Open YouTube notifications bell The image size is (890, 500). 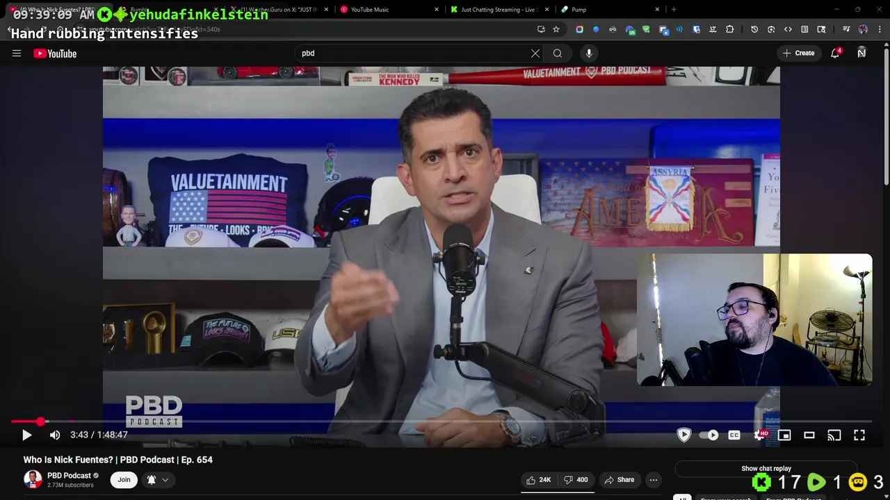tap(836, 53)
